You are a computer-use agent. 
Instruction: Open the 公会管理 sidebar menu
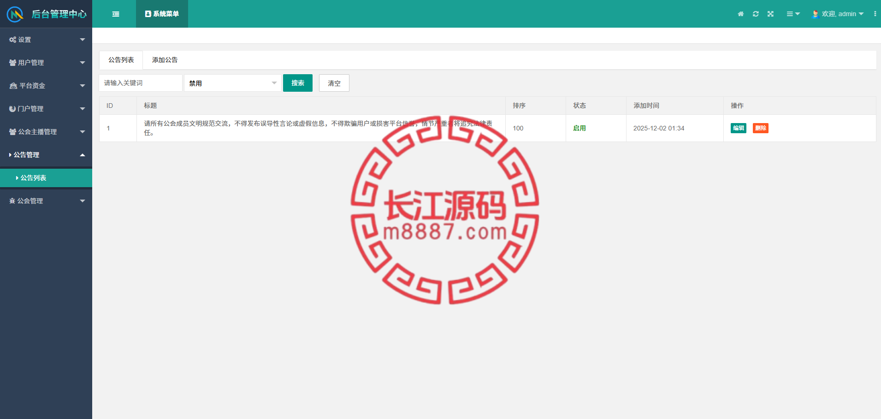(x=46, y=201)
